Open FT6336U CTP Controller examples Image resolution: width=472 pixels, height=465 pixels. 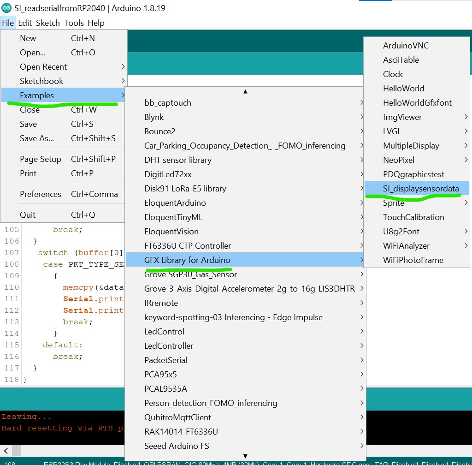(245, 246)
